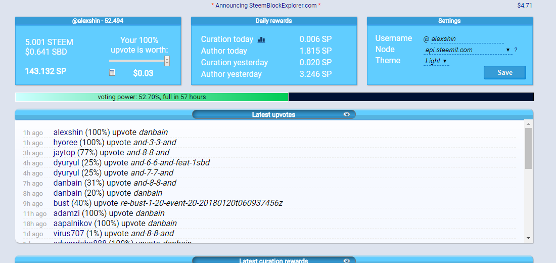556x263 pixels.
Task: Click the 143.132 SP value
Action: pyautogui.click(x=45, y=71)
